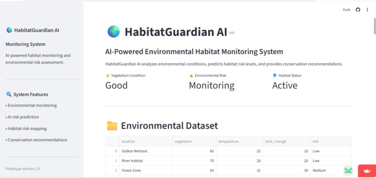Open the red crown Streamlit badge
The image size is (376, 178).
point(367,171)
